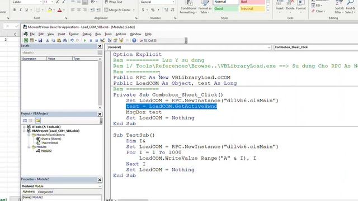358x201 pixels.
Task: Close the Locals panel
Action: tap(100, 46)
